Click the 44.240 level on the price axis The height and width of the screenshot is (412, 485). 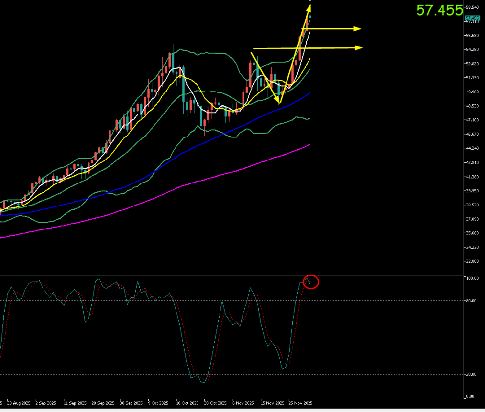click(473, 148)
